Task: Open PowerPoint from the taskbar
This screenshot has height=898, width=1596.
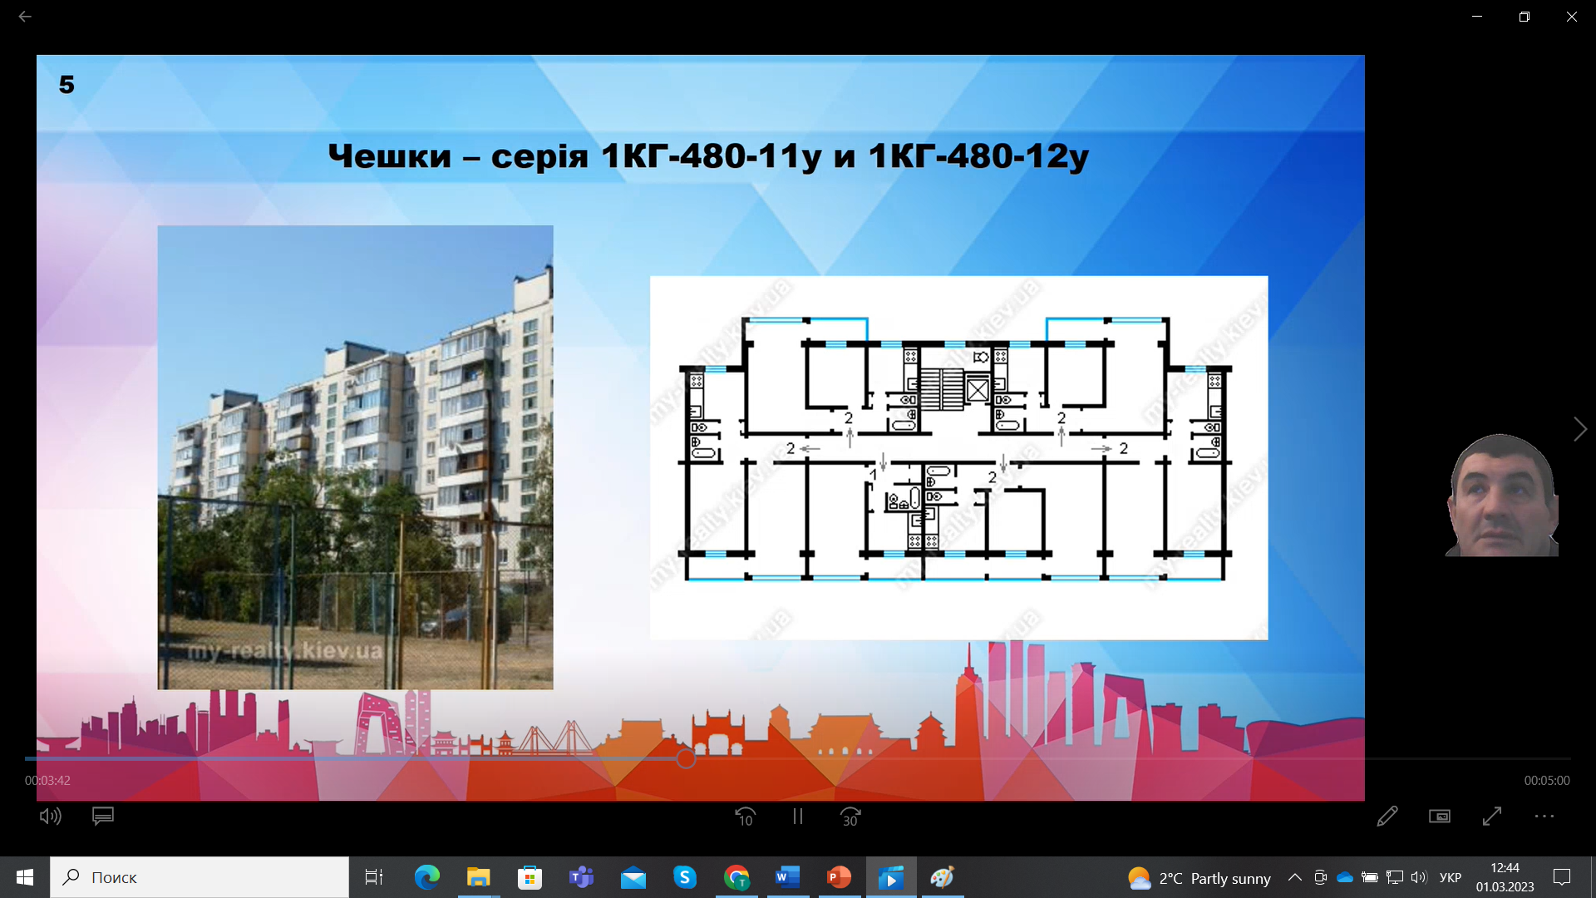Action: 839,877
